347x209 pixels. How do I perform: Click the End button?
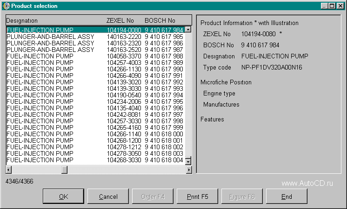pyautogui.click(x=287, y=196)
